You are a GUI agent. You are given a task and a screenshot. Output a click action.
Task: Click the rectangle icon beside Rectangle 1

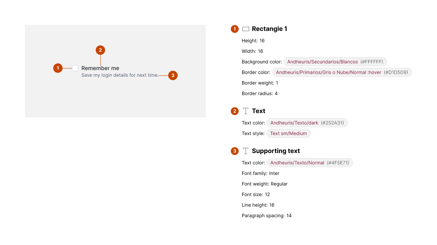(246, 29)
